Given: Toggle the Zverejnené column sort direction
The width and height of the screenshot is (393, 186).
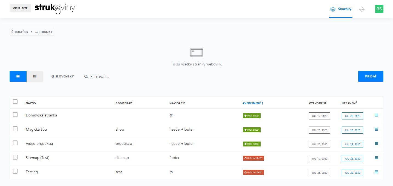Looking at the screenshot, I should (x=253, y=103).
